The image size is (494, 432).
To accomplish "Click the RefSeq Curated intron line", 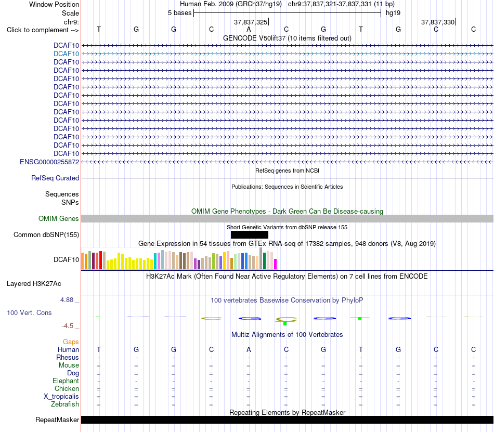I will 287,178.
